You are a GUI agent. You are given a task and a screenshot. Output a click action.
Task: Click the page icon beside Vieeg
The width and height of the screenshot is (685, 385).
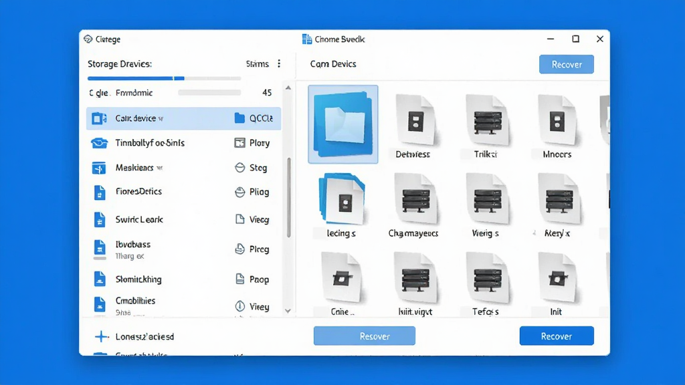(x=240, y=219)
